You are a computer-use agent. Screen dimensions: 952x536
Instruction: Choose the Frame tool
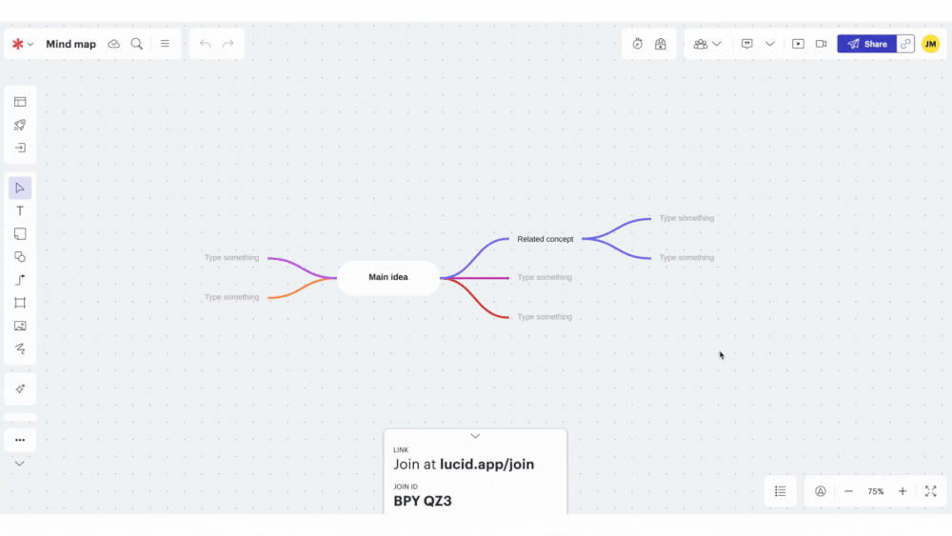coord(20,303)
